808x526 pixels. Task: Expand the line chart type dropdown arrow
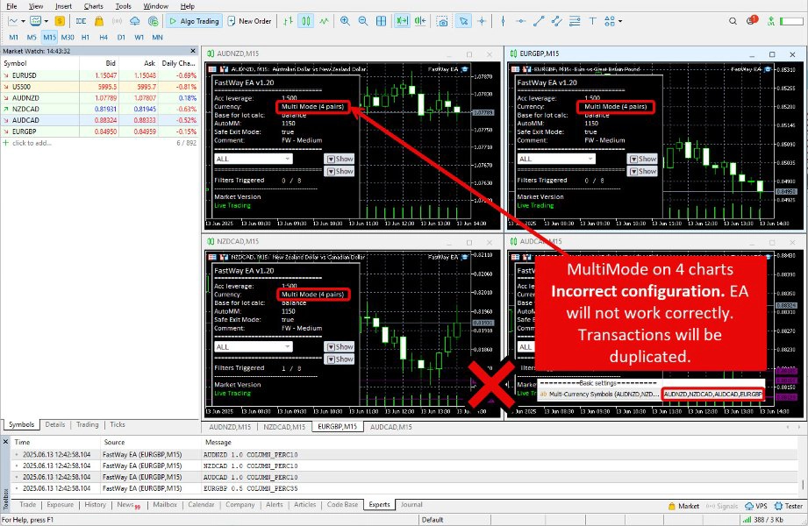[x=24, y=20]
